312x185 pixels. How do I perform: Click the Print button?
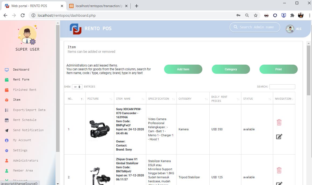(x=278, y=69)
